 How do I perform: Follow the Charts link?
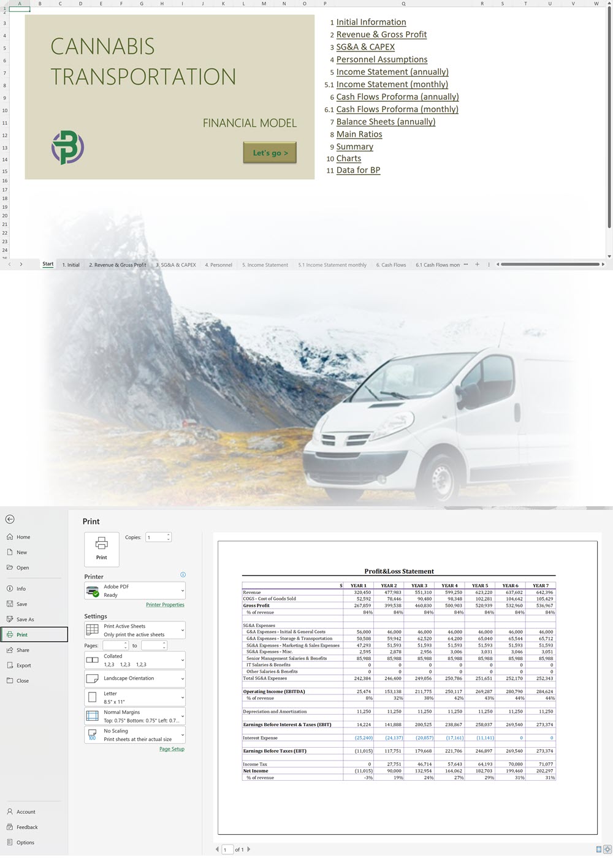pos(349,158)
